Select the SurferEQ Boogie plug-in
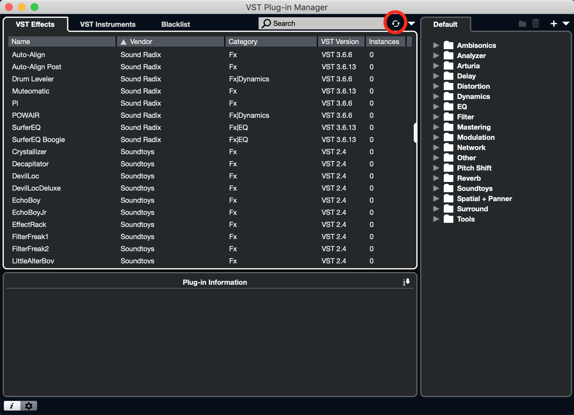 (x=210, y=140)
